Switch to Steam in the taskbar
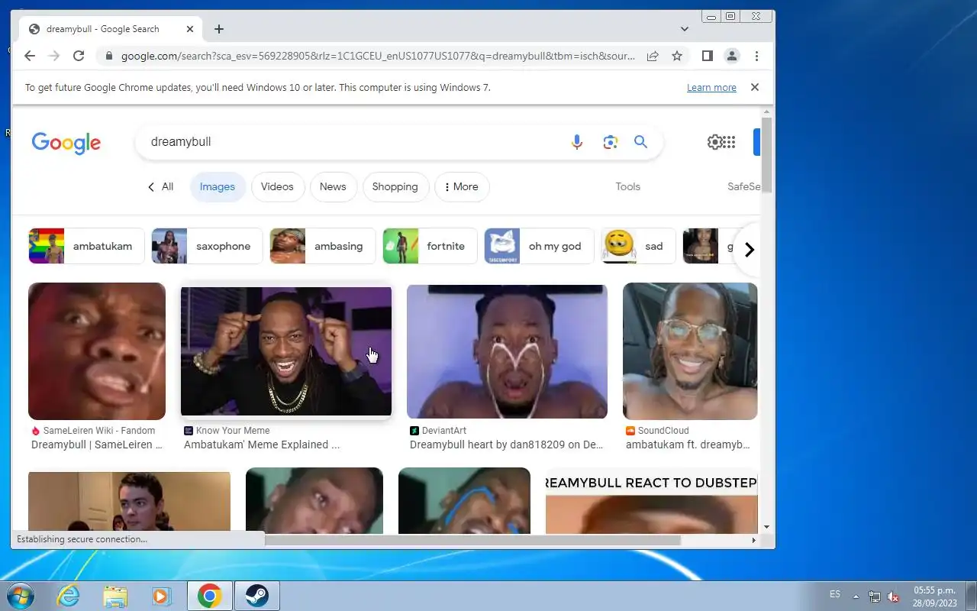Viewport: 977px width, 611px height. pyautogui.click(x=256, y=596)
